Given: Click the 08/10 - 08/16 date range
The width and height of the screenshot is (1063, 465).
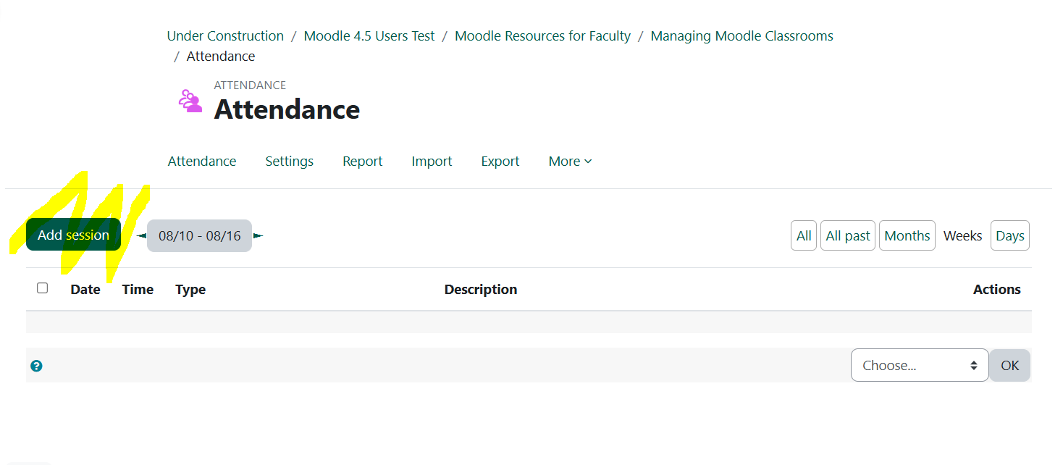Looking at the screenshot, I should [199, 235].
